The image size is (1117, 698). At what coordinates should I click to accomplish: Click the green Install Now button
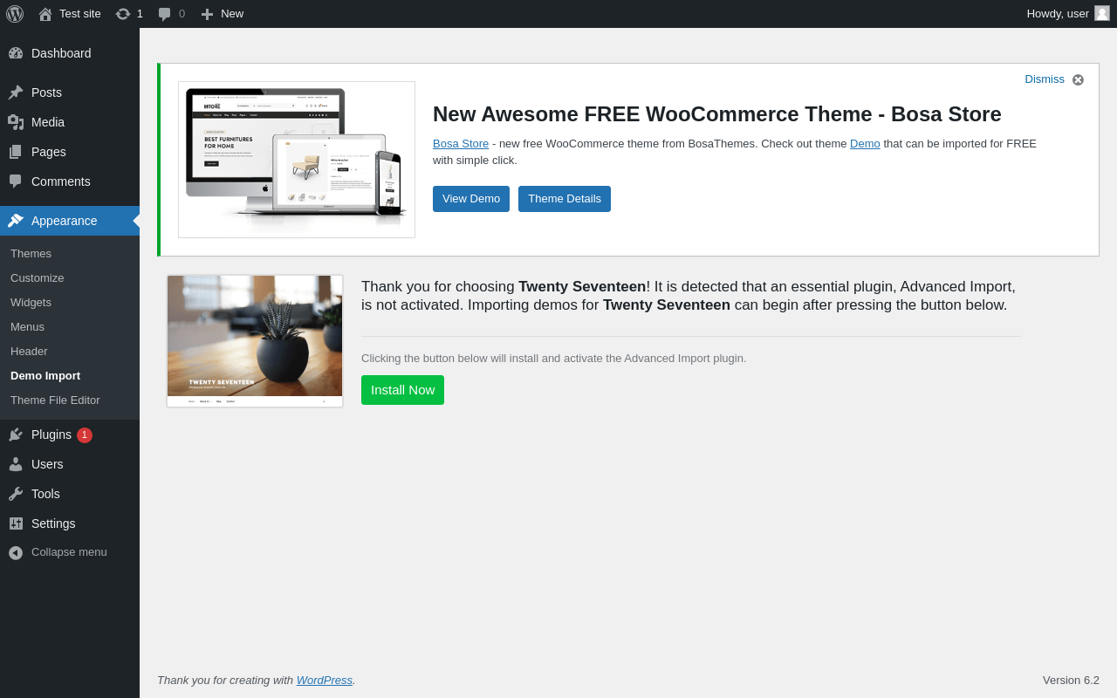point(402,390)
